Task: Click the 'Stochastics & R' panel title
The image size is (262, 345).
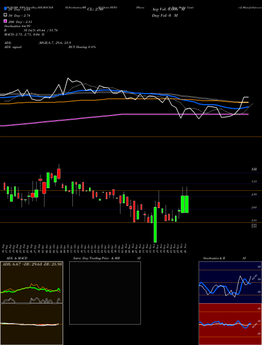Action: pyautogui.click(x=214, y=258)
